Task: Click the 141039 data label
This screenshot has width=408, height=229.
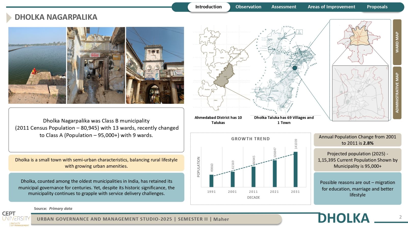Action: [x=296, y=144]
